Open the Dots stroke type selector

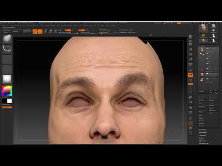(7, 48)
